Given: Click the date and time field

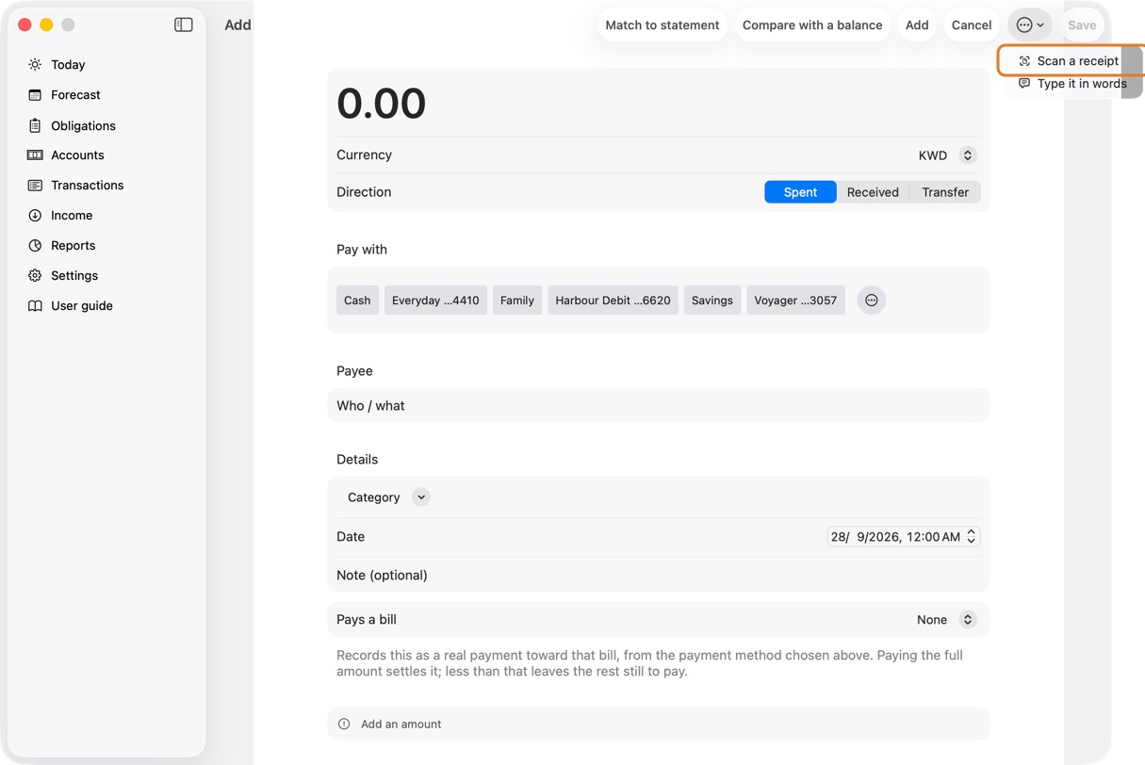Looking at the screenshot, I should click(x=903, y=537).
